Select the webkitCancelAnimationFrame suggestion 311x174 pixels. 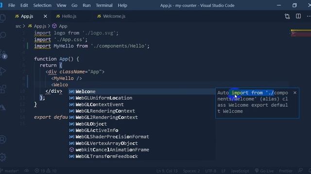tap(142, 150)
